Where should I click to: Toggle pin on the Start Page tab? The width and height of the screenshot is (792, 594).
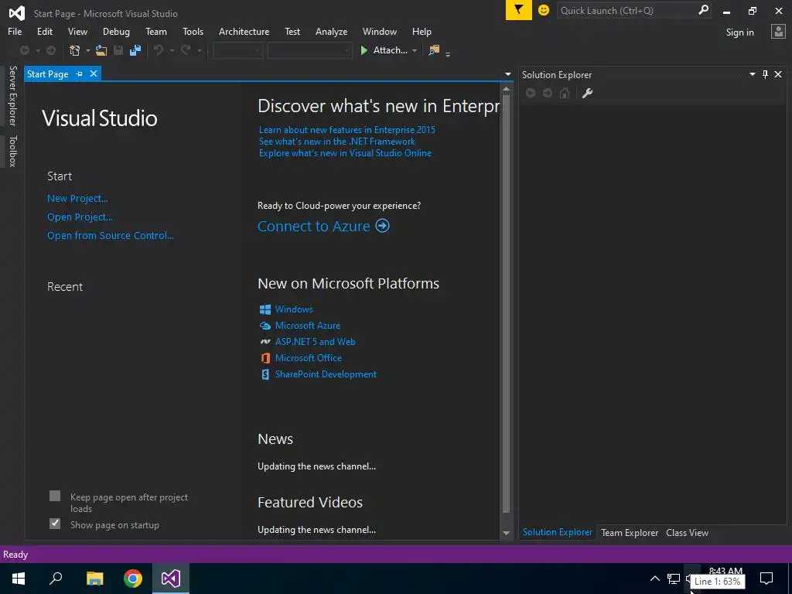click(x=79, y=73)
